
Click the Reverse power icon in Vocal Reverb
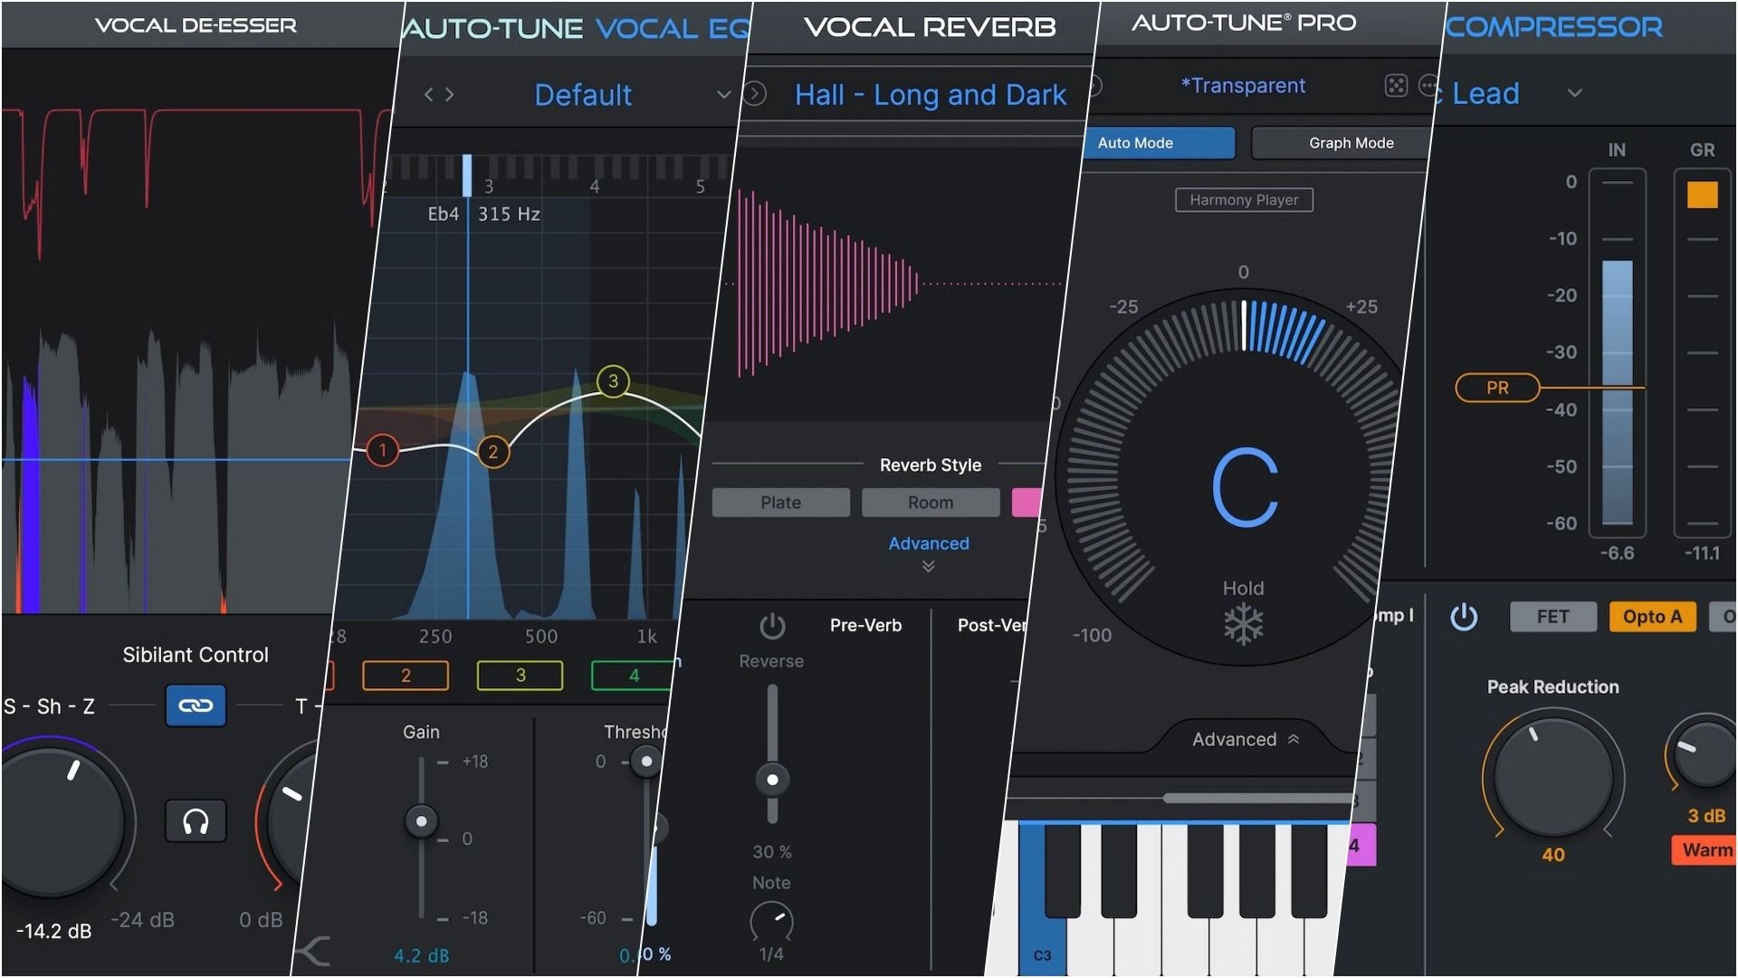[x=771, y=625]
